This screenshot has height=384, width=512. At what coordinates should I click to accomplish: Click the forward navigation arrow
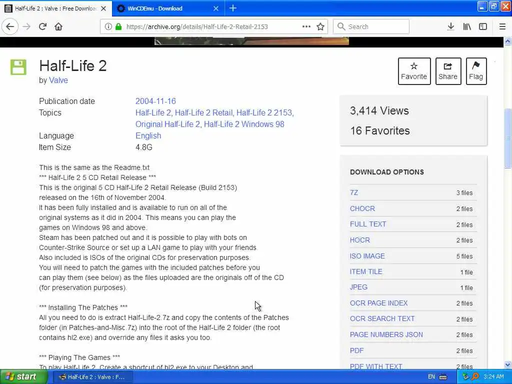tap(27, 26)
